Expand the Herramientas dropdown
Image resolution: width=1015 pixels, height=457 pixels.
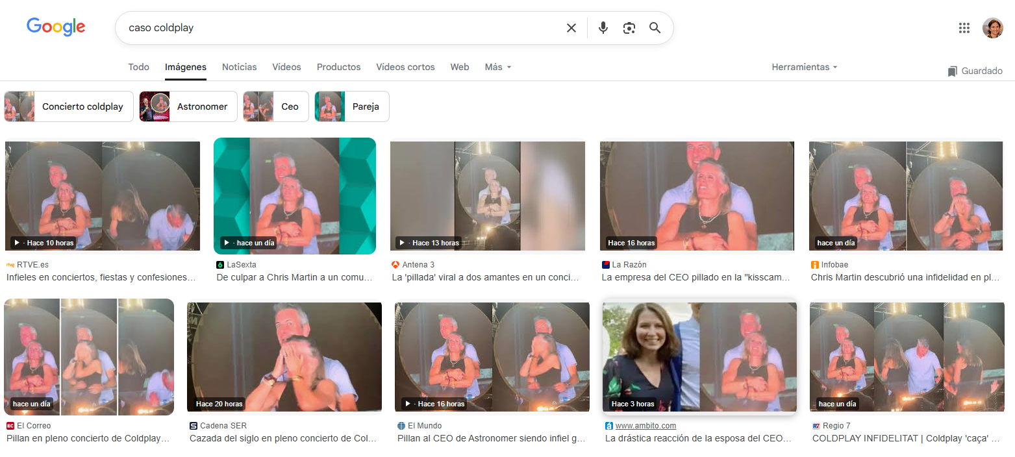(805, 67)
